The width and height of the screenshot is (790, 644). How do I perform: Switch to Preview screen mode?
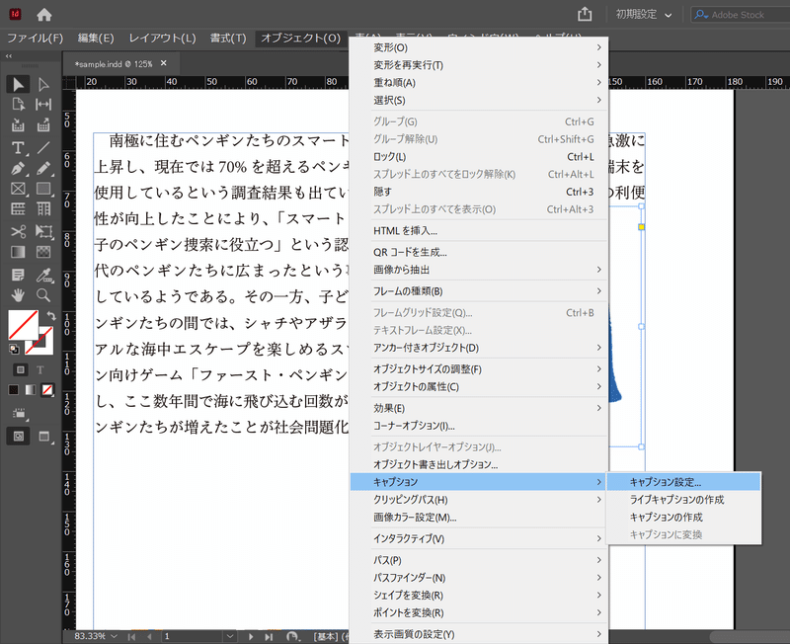click(44, 437)
